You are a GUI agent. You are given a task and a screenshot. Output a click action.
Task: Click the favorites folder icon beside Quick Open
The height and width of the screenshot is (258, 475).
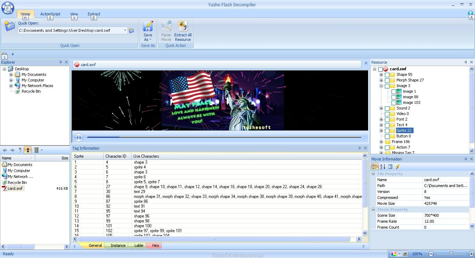pos(10,26)
